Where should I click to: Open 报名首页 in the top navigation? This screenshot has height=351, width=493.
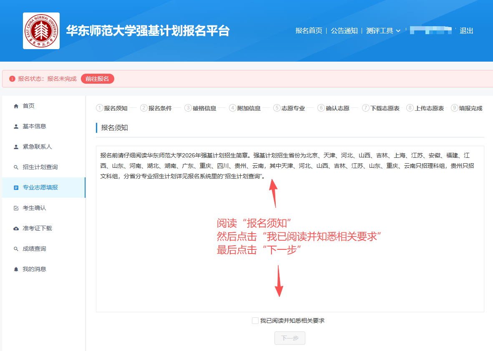[309, 31]
